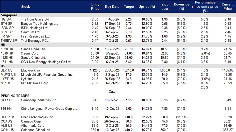Click the THBEV SP ticker
Screen dimensions: 236x132
coord(9,40)
